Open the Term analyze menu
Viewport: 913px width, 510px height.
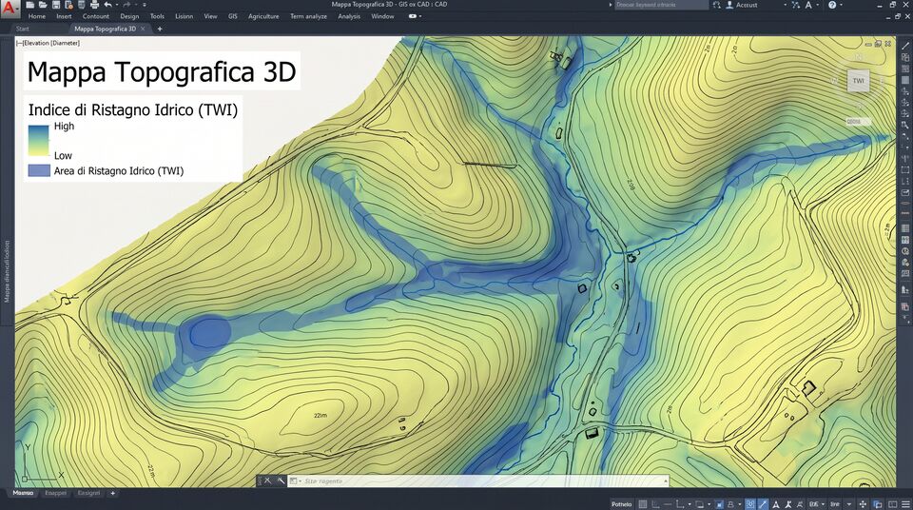click(308, 16)
